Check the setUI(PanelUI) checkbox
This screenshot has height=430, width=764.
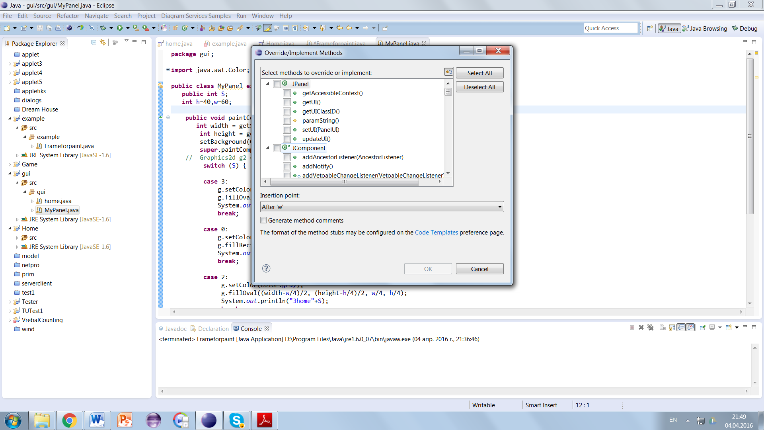tap(286, 130)
